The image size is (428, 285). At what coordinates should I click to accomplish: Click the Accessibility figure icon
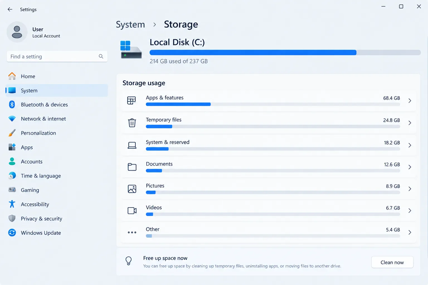[x=12, y=204]
